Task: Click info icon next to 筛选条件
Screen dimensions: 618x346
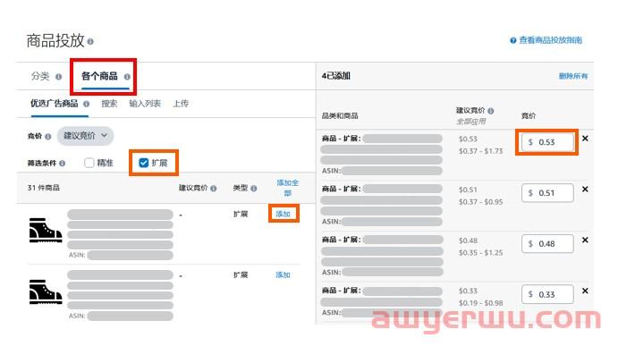Action: [62, 163]
